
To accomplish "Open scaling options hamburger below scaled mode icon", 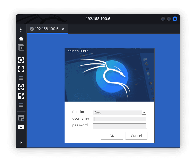I will point(21,105).
